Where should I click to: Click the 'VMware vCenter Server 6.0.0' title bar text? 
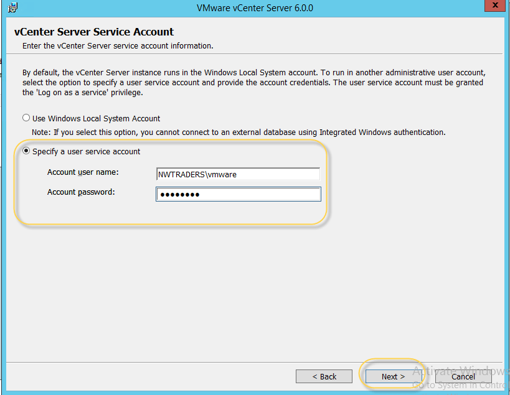pos(254,8)
